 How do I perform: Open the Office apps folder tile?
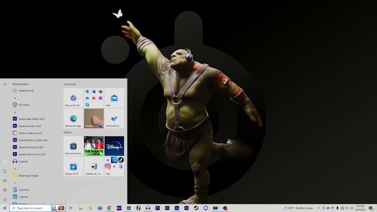[94, 98]
